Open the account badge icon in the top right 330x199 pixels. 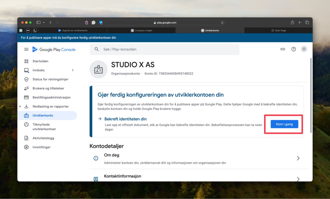(304, 49)
